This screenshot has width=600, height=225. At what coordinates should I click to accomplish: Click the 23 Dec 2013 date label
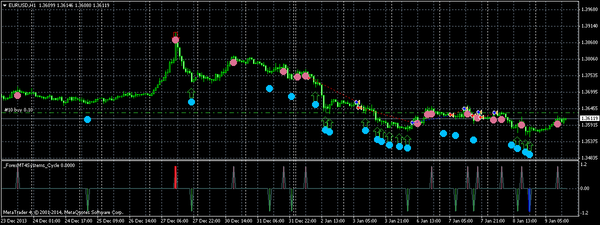click(15, 220)
